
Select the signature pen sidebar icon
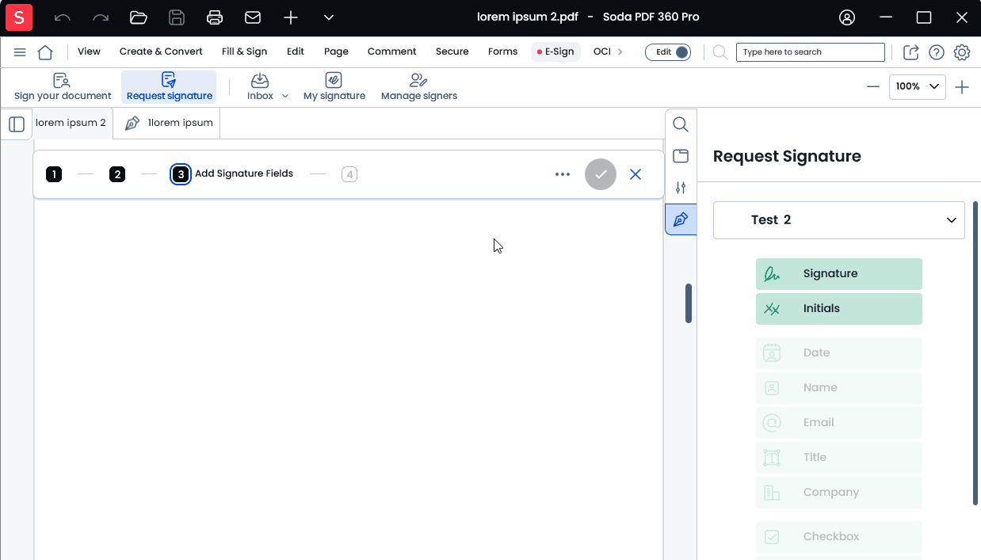681,219
